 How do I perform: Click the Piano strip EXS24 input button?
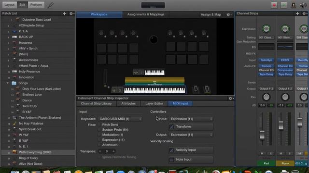coord(285,60)
